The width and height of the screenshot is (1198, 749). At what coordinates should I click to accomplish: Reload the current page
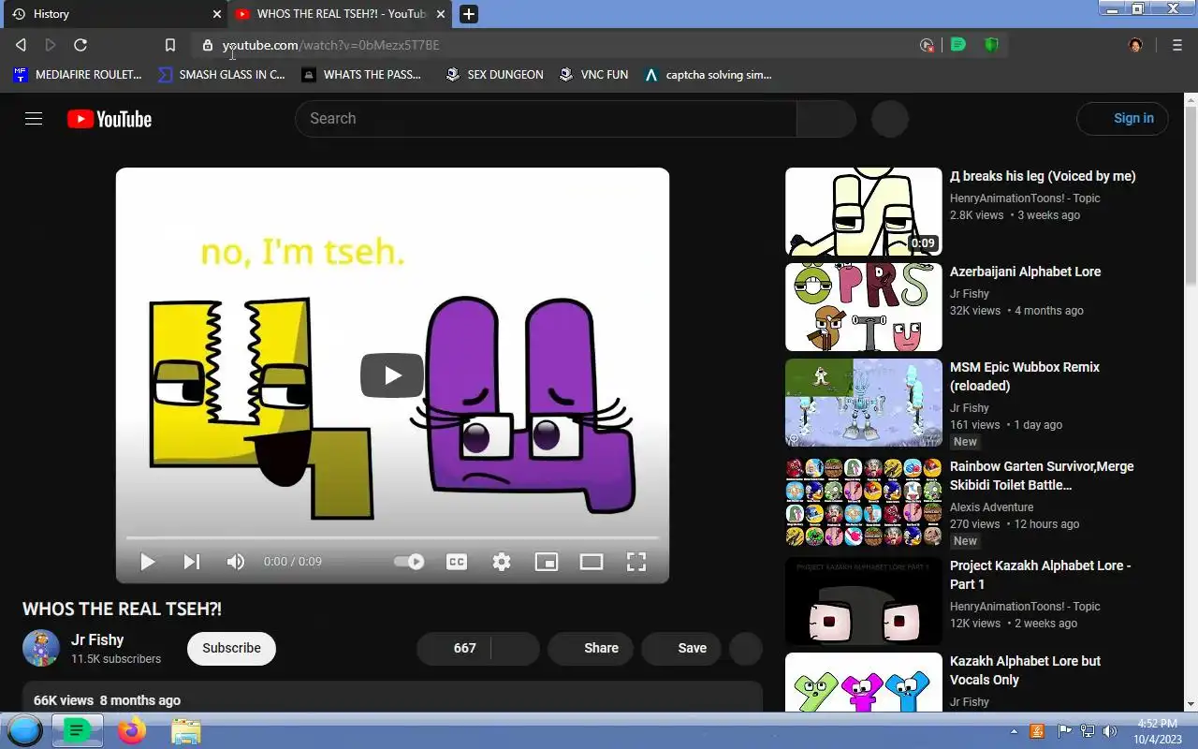coord(80,45)
